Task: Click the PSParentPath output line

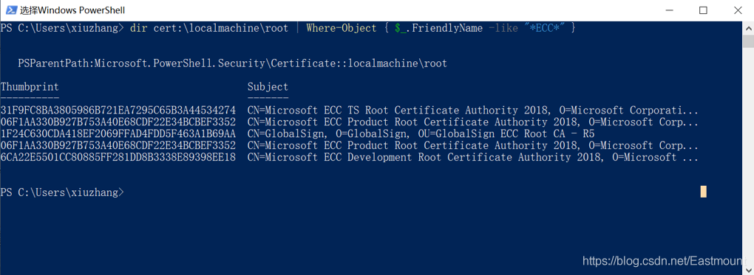Action: tap(232, 63)
